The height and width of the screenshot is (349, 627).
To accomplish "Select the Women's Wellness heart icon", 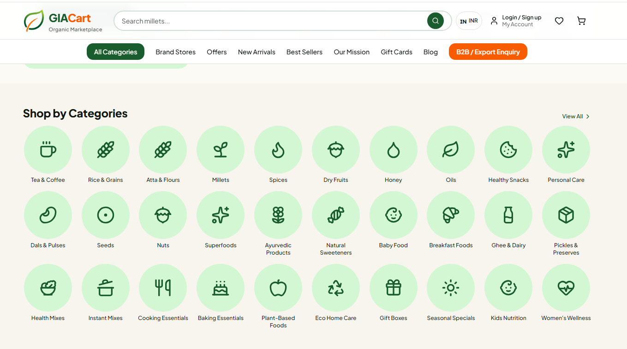I will click(x=566, y=288).
